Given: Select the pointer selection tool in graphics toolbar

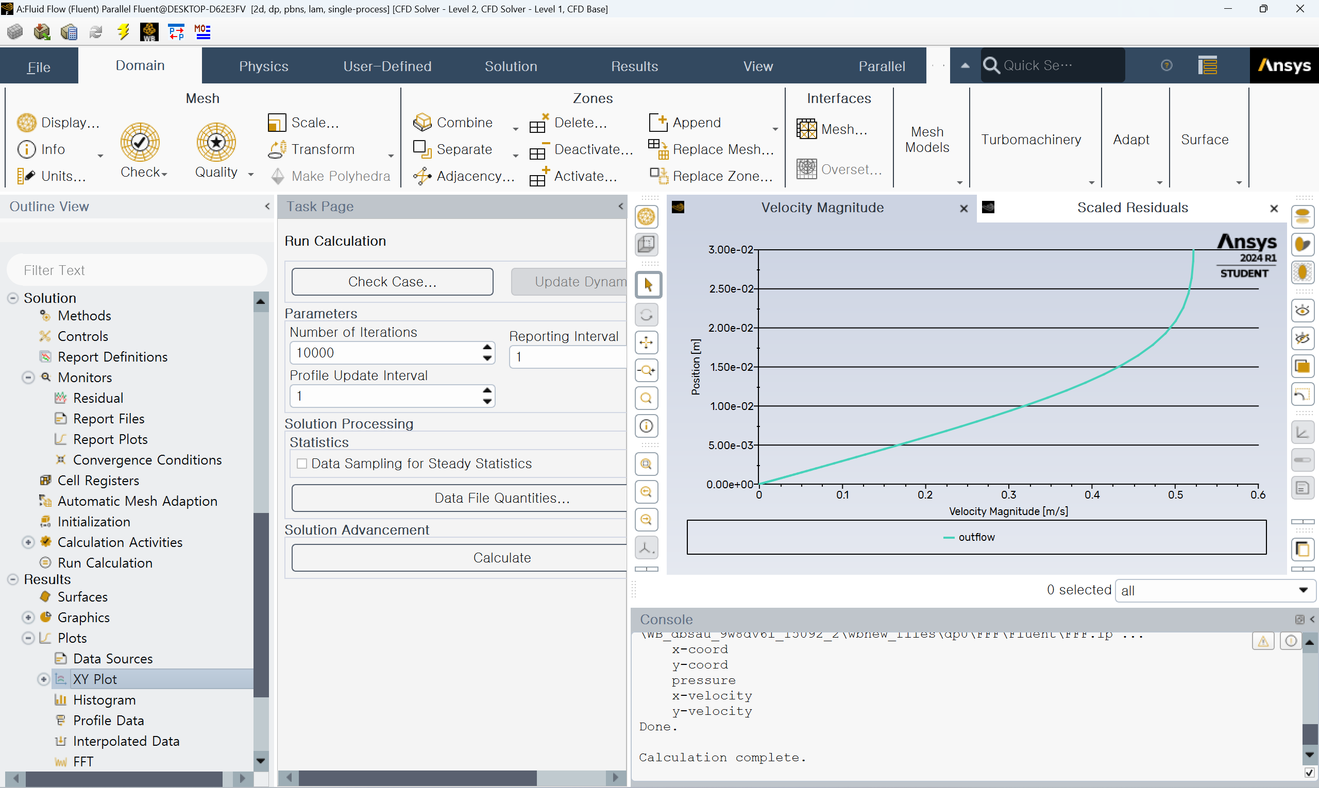Looking at the screenshot, I should (647, 285).
